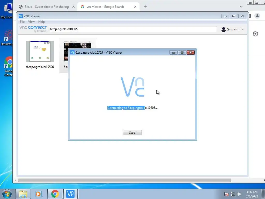Click the left scrollbar arrow
The image size is (265, 199).
tap(16, 180)
